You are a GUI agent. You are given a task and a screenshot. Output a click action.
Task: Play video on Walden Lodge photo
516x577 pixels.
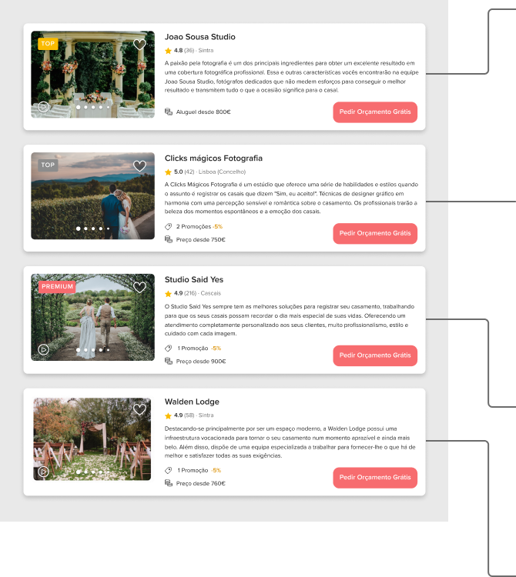[x=43, y=472]
